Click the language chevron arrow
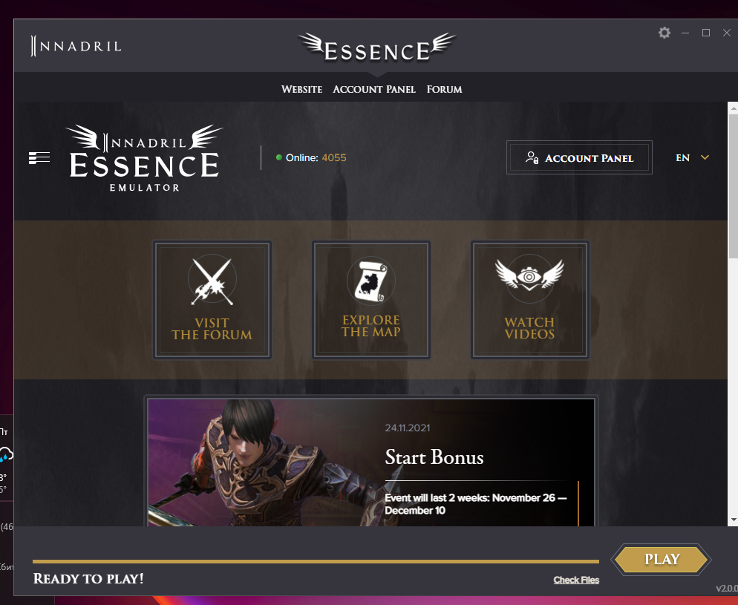Image resolution: width=738 pixels, height=605 pixels. click(x=705, y=157)
